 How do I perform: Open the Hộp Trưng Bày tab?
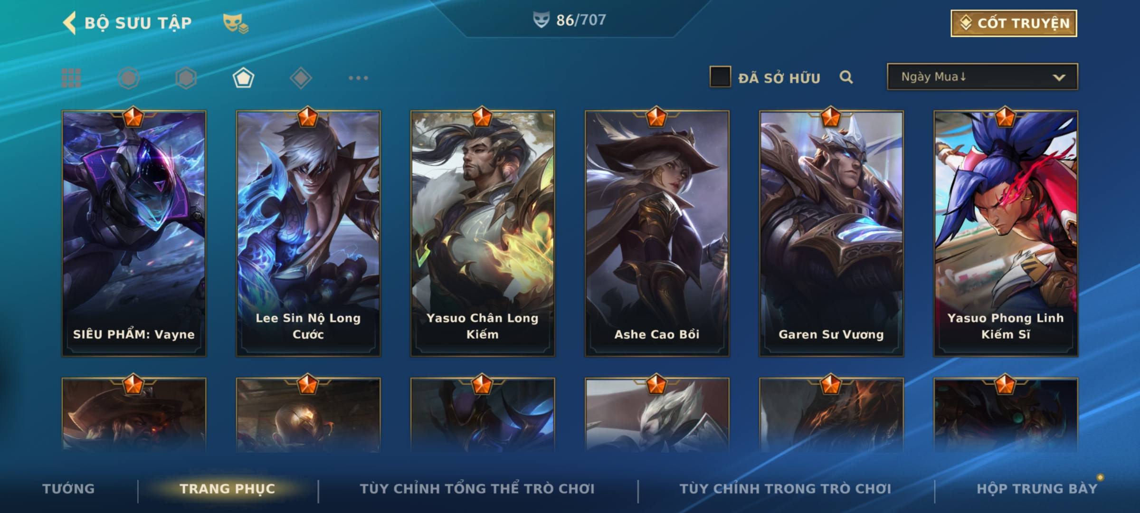click(1037, 489)
